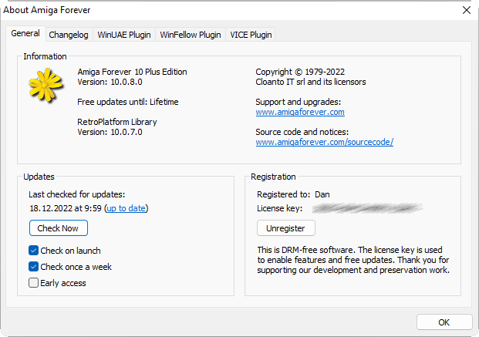Click the Version: 10.0.7.0 text

[110, 132]
